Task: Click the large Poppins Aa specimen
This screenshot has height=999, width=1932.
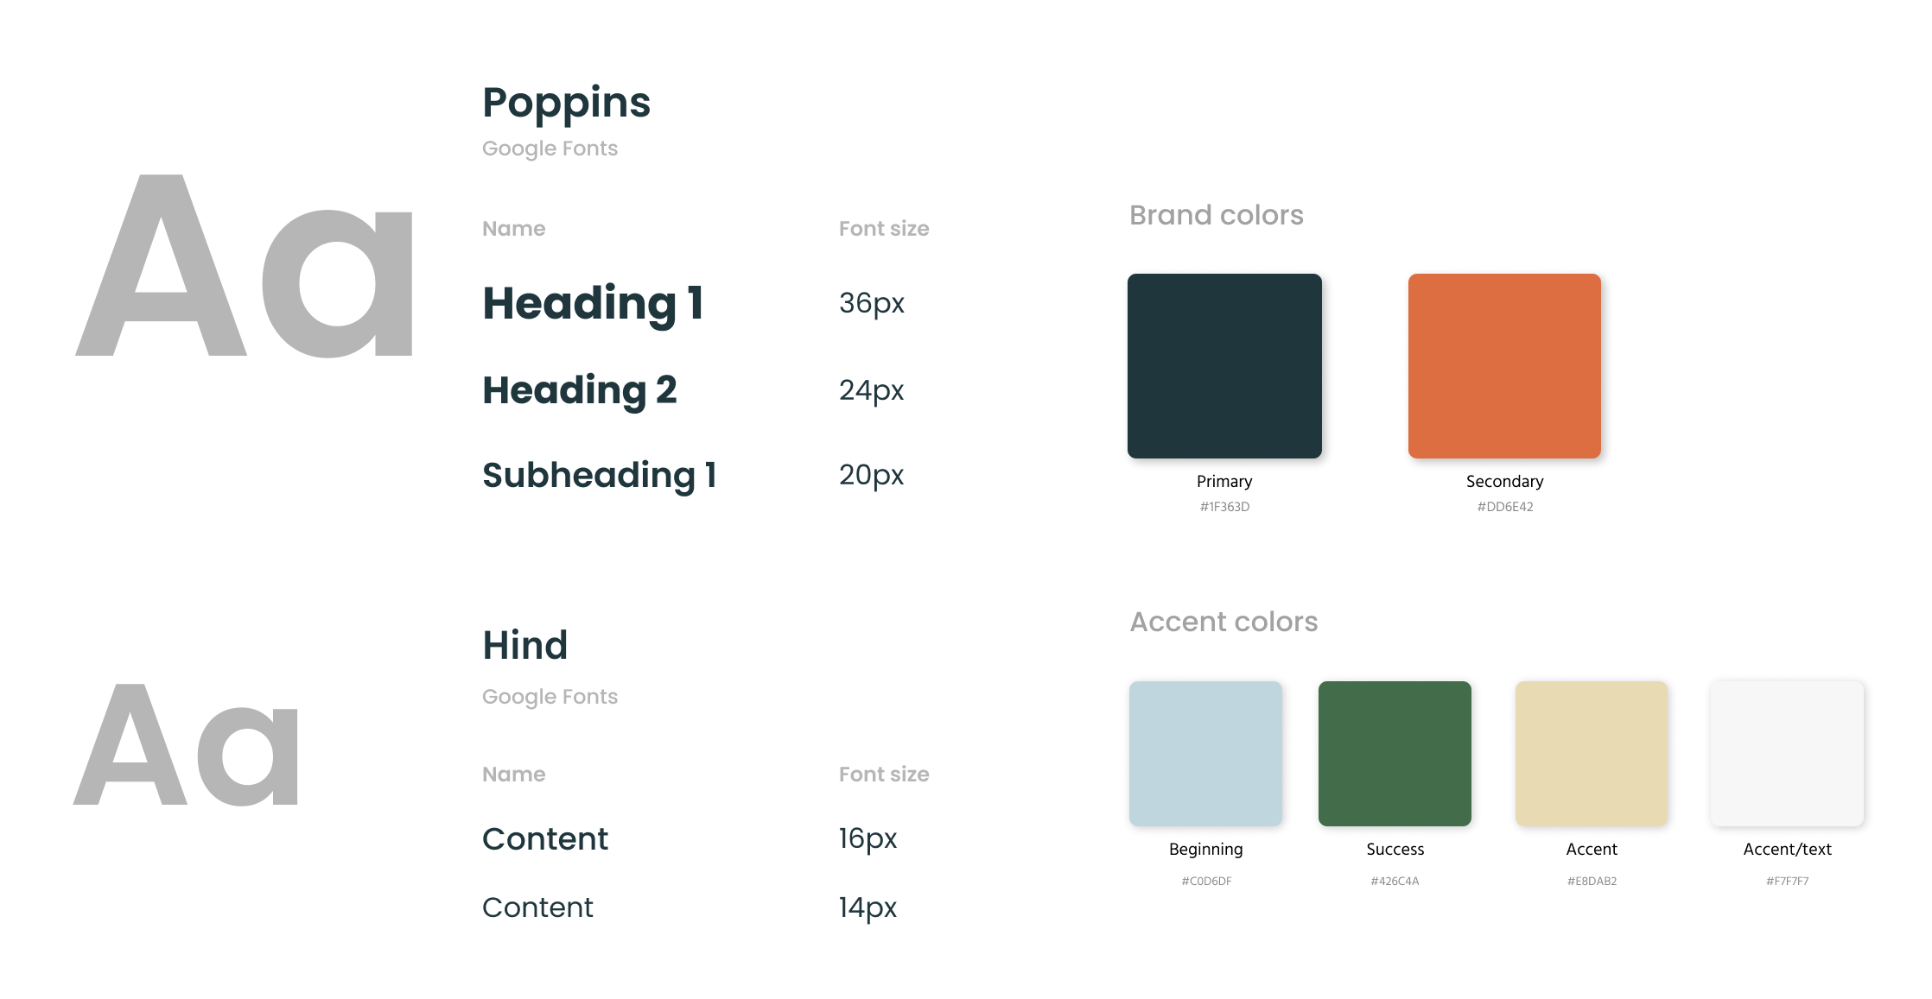Action: coord(245,266)
